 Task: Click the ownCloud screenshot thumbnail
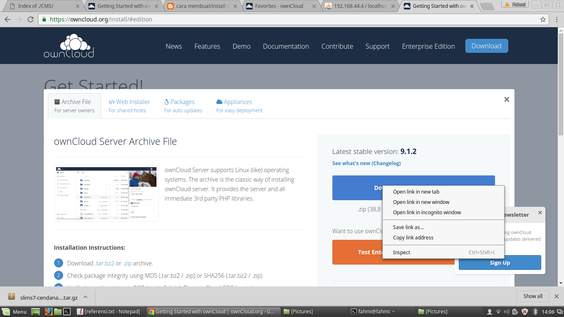coord(106,193)
